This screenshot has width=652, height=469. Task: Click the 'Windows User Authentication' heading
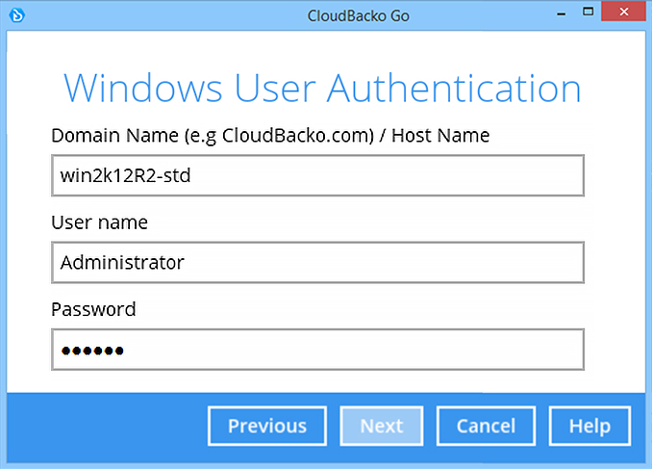(322, 89)
